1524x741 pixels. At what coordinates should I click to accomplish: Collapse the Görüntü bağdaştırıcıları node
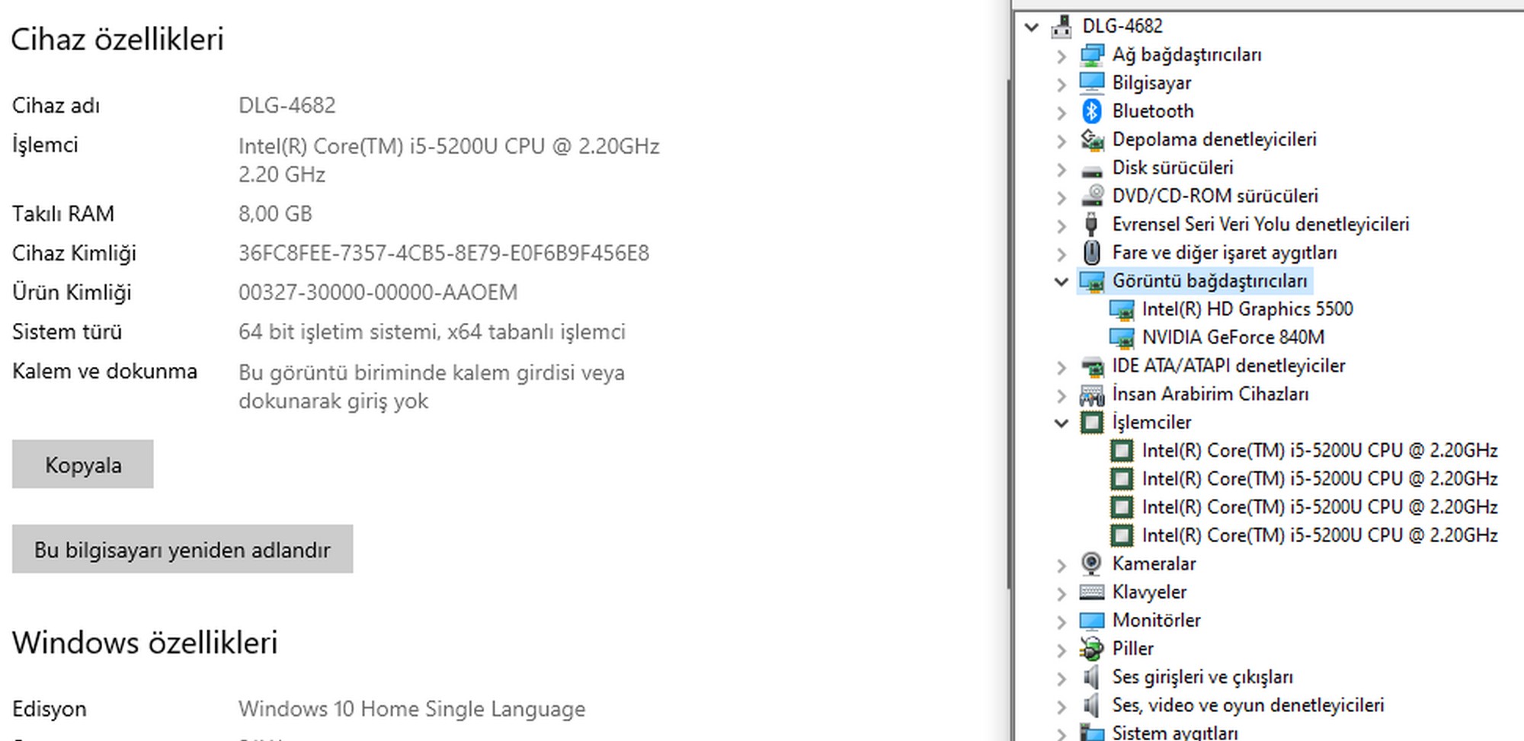1061,281
